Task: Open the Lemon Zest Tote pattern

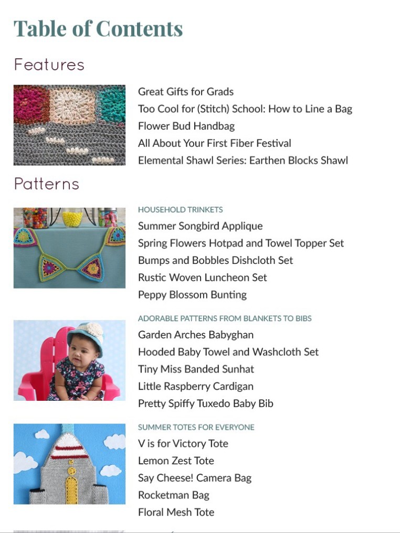Action: [176, 461]
